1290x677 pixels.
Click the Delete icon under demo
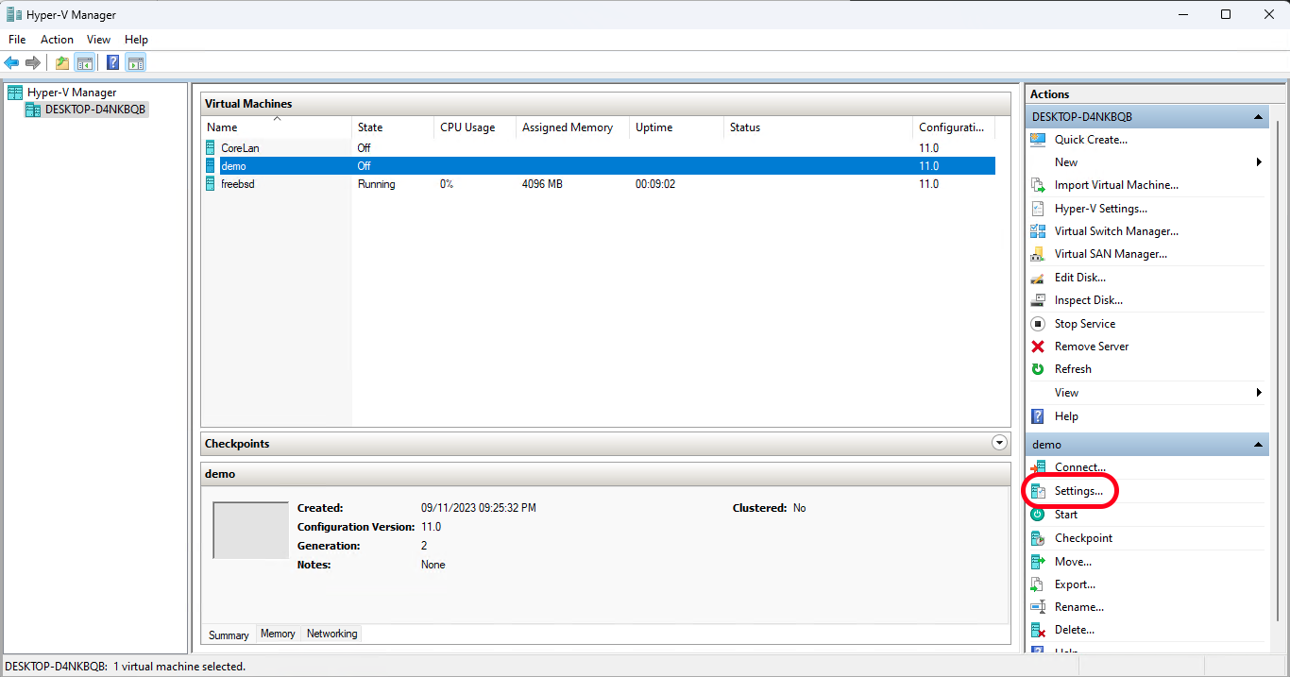(x=1038, y=630)
